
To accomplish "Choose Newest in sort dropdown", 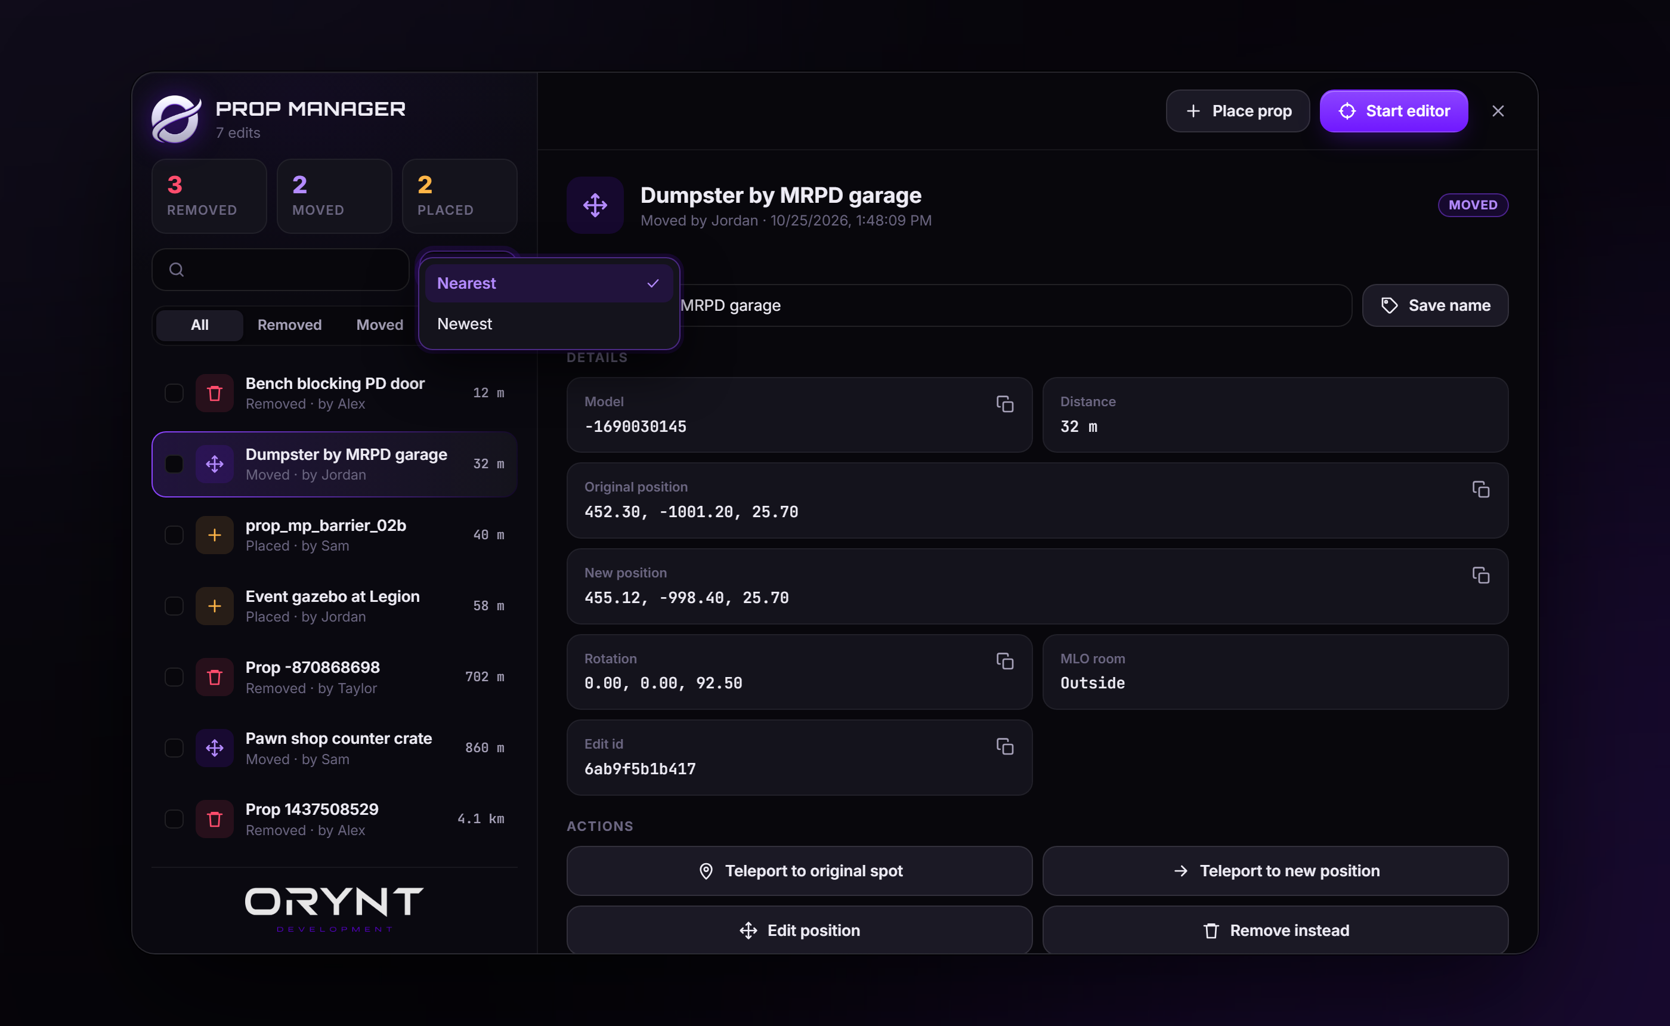I will point(549,325).
